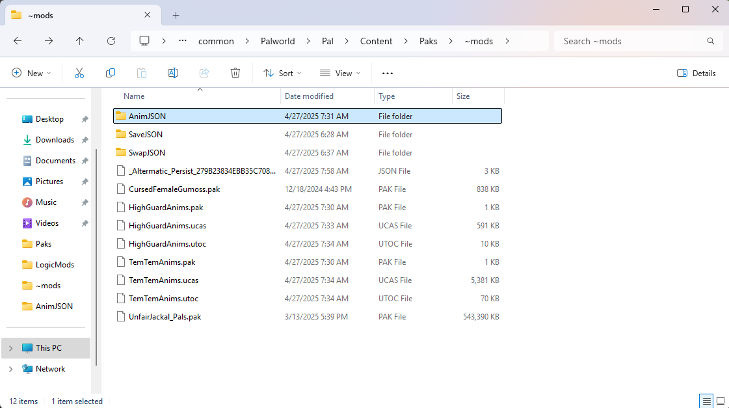Click the Cut scissors icon

(79, 73)
